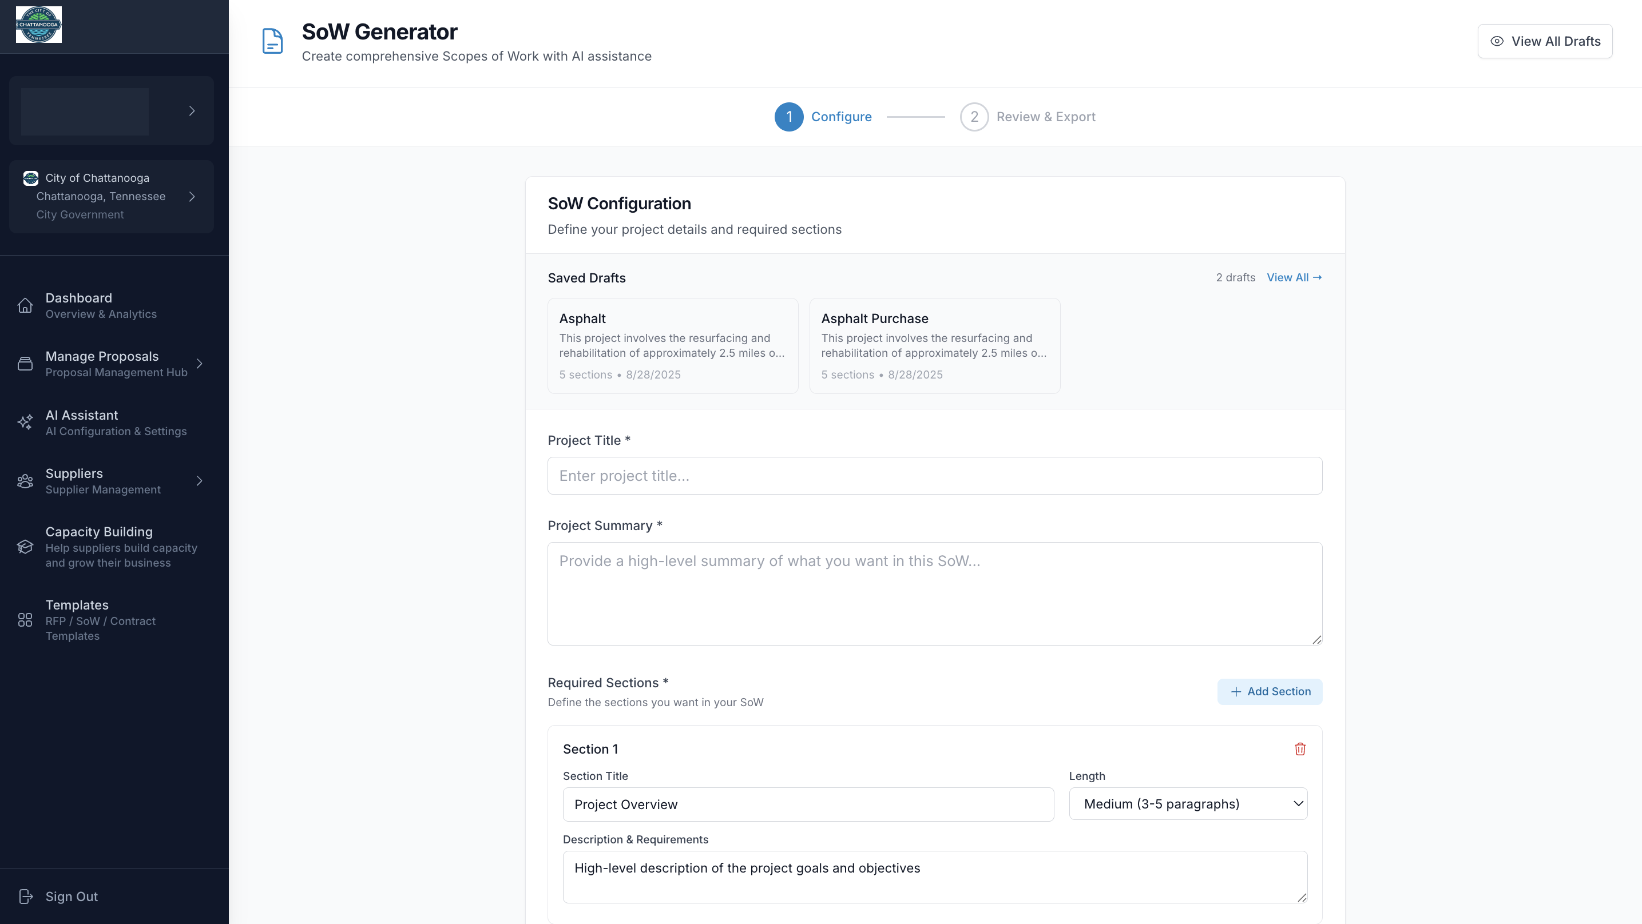Open the Length dropdown for Section 1

pyautogui.click(x=1187, y=803)
